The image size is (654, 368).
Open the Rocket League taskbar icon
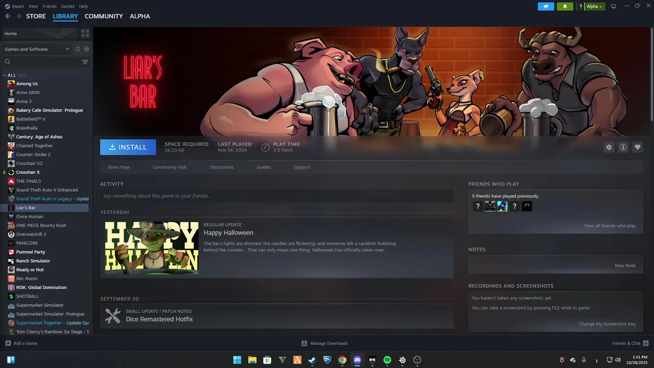click(328, 360)
